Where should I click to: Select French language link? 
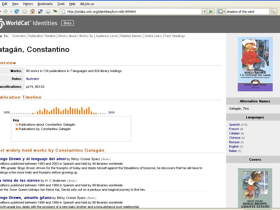coord(234,129)
